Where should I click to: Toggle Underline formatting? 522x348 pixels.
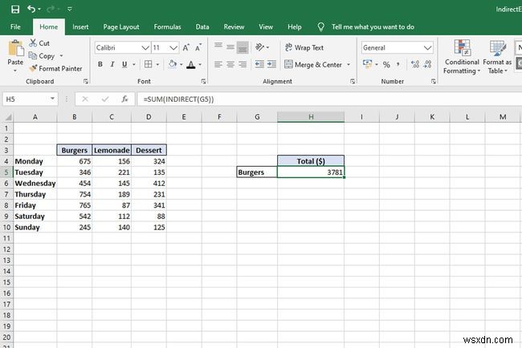click(x=124, y=64)
